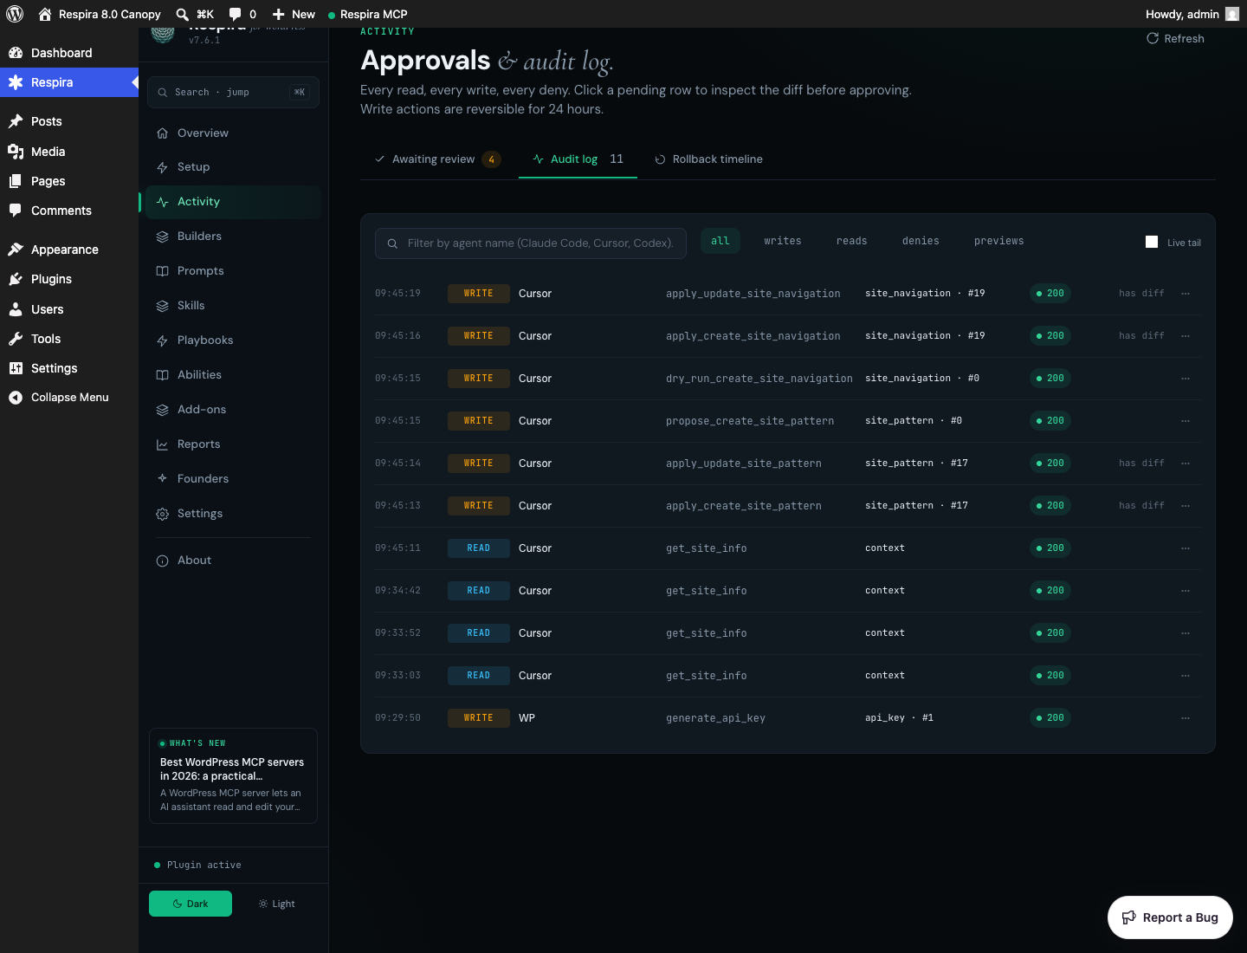Filter the log by denies
Viewport: 1247px width, 953px height.
(x=921, y=241)
